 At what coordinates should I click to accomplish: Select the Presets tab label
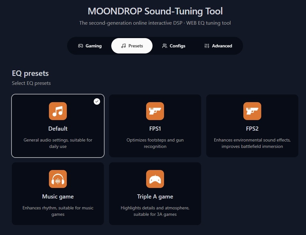pos(136,46)
